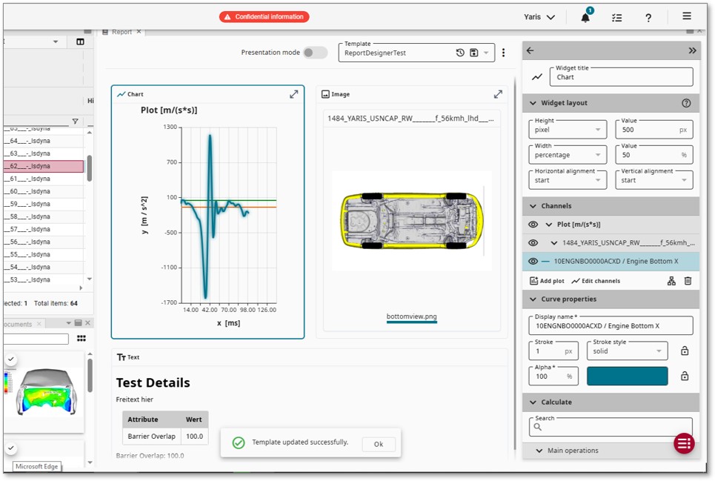Expand the Chart widget to fullscreen

294,95
